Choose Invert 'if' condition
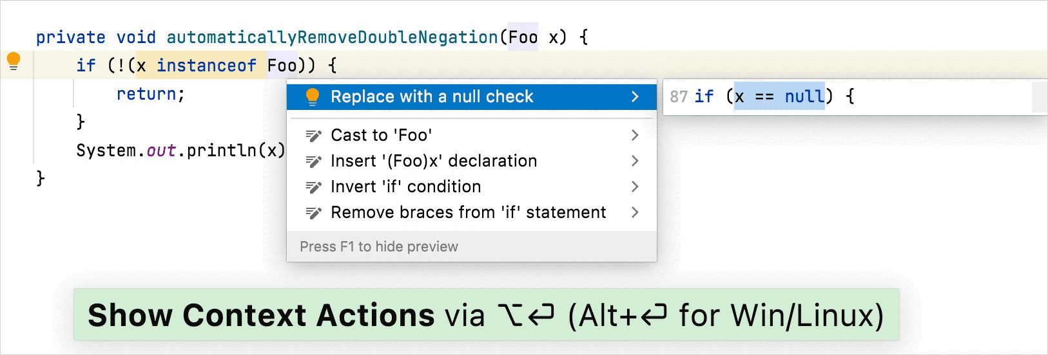This screenshot has height=355, width=1048. [472, 187]
